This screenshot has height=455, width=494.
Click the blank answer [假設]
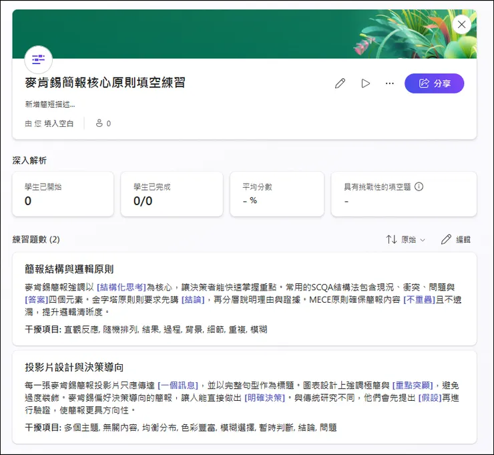click(x=430, y=398)
